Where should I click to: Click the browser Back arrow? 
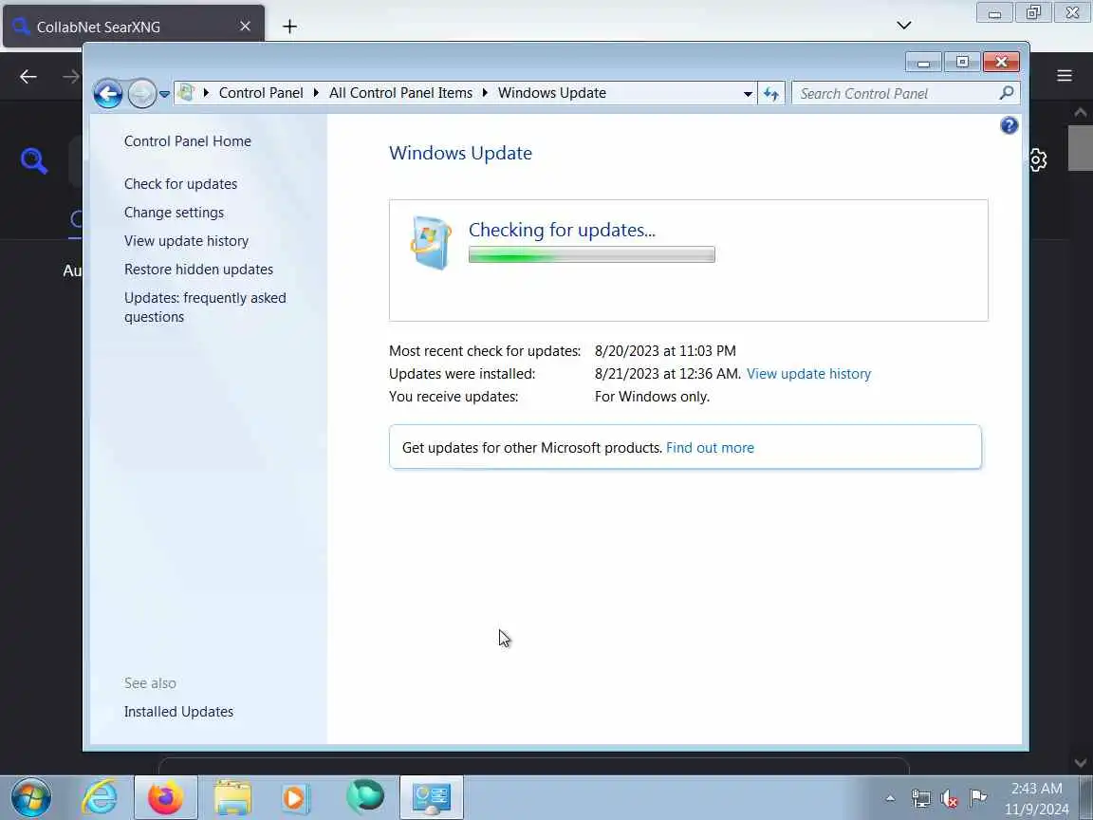click(28, 76)
